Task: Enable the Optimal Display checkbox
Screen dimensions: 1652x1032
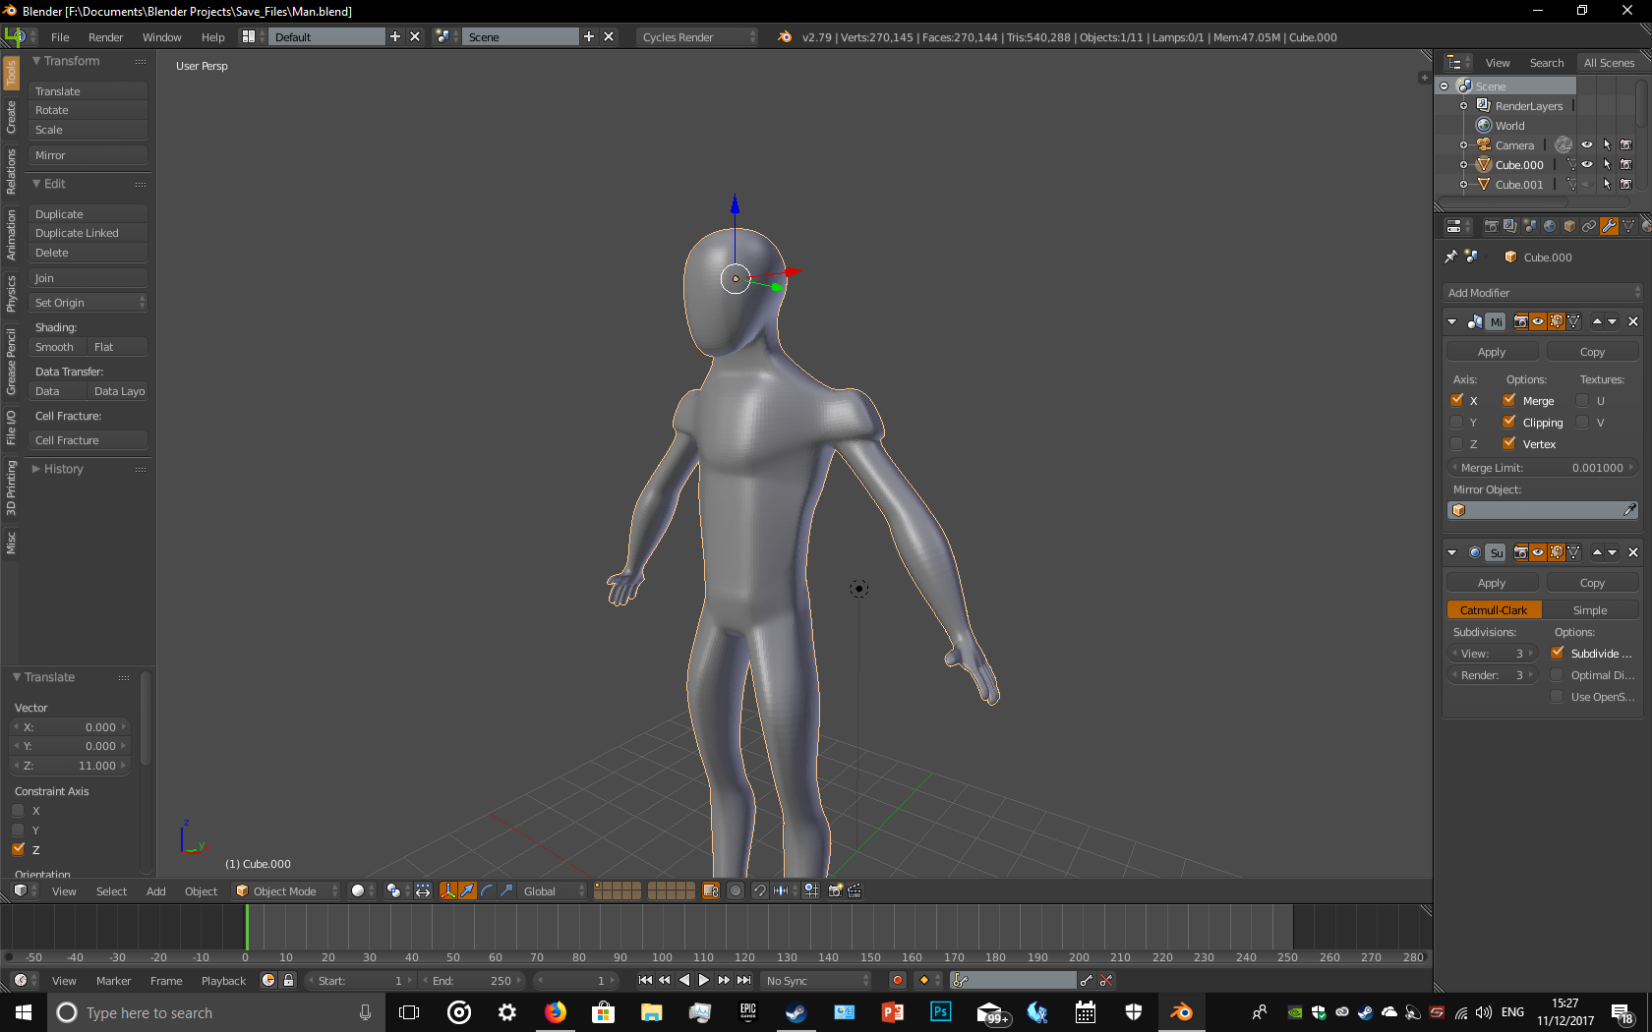Action: (1558, 674)
